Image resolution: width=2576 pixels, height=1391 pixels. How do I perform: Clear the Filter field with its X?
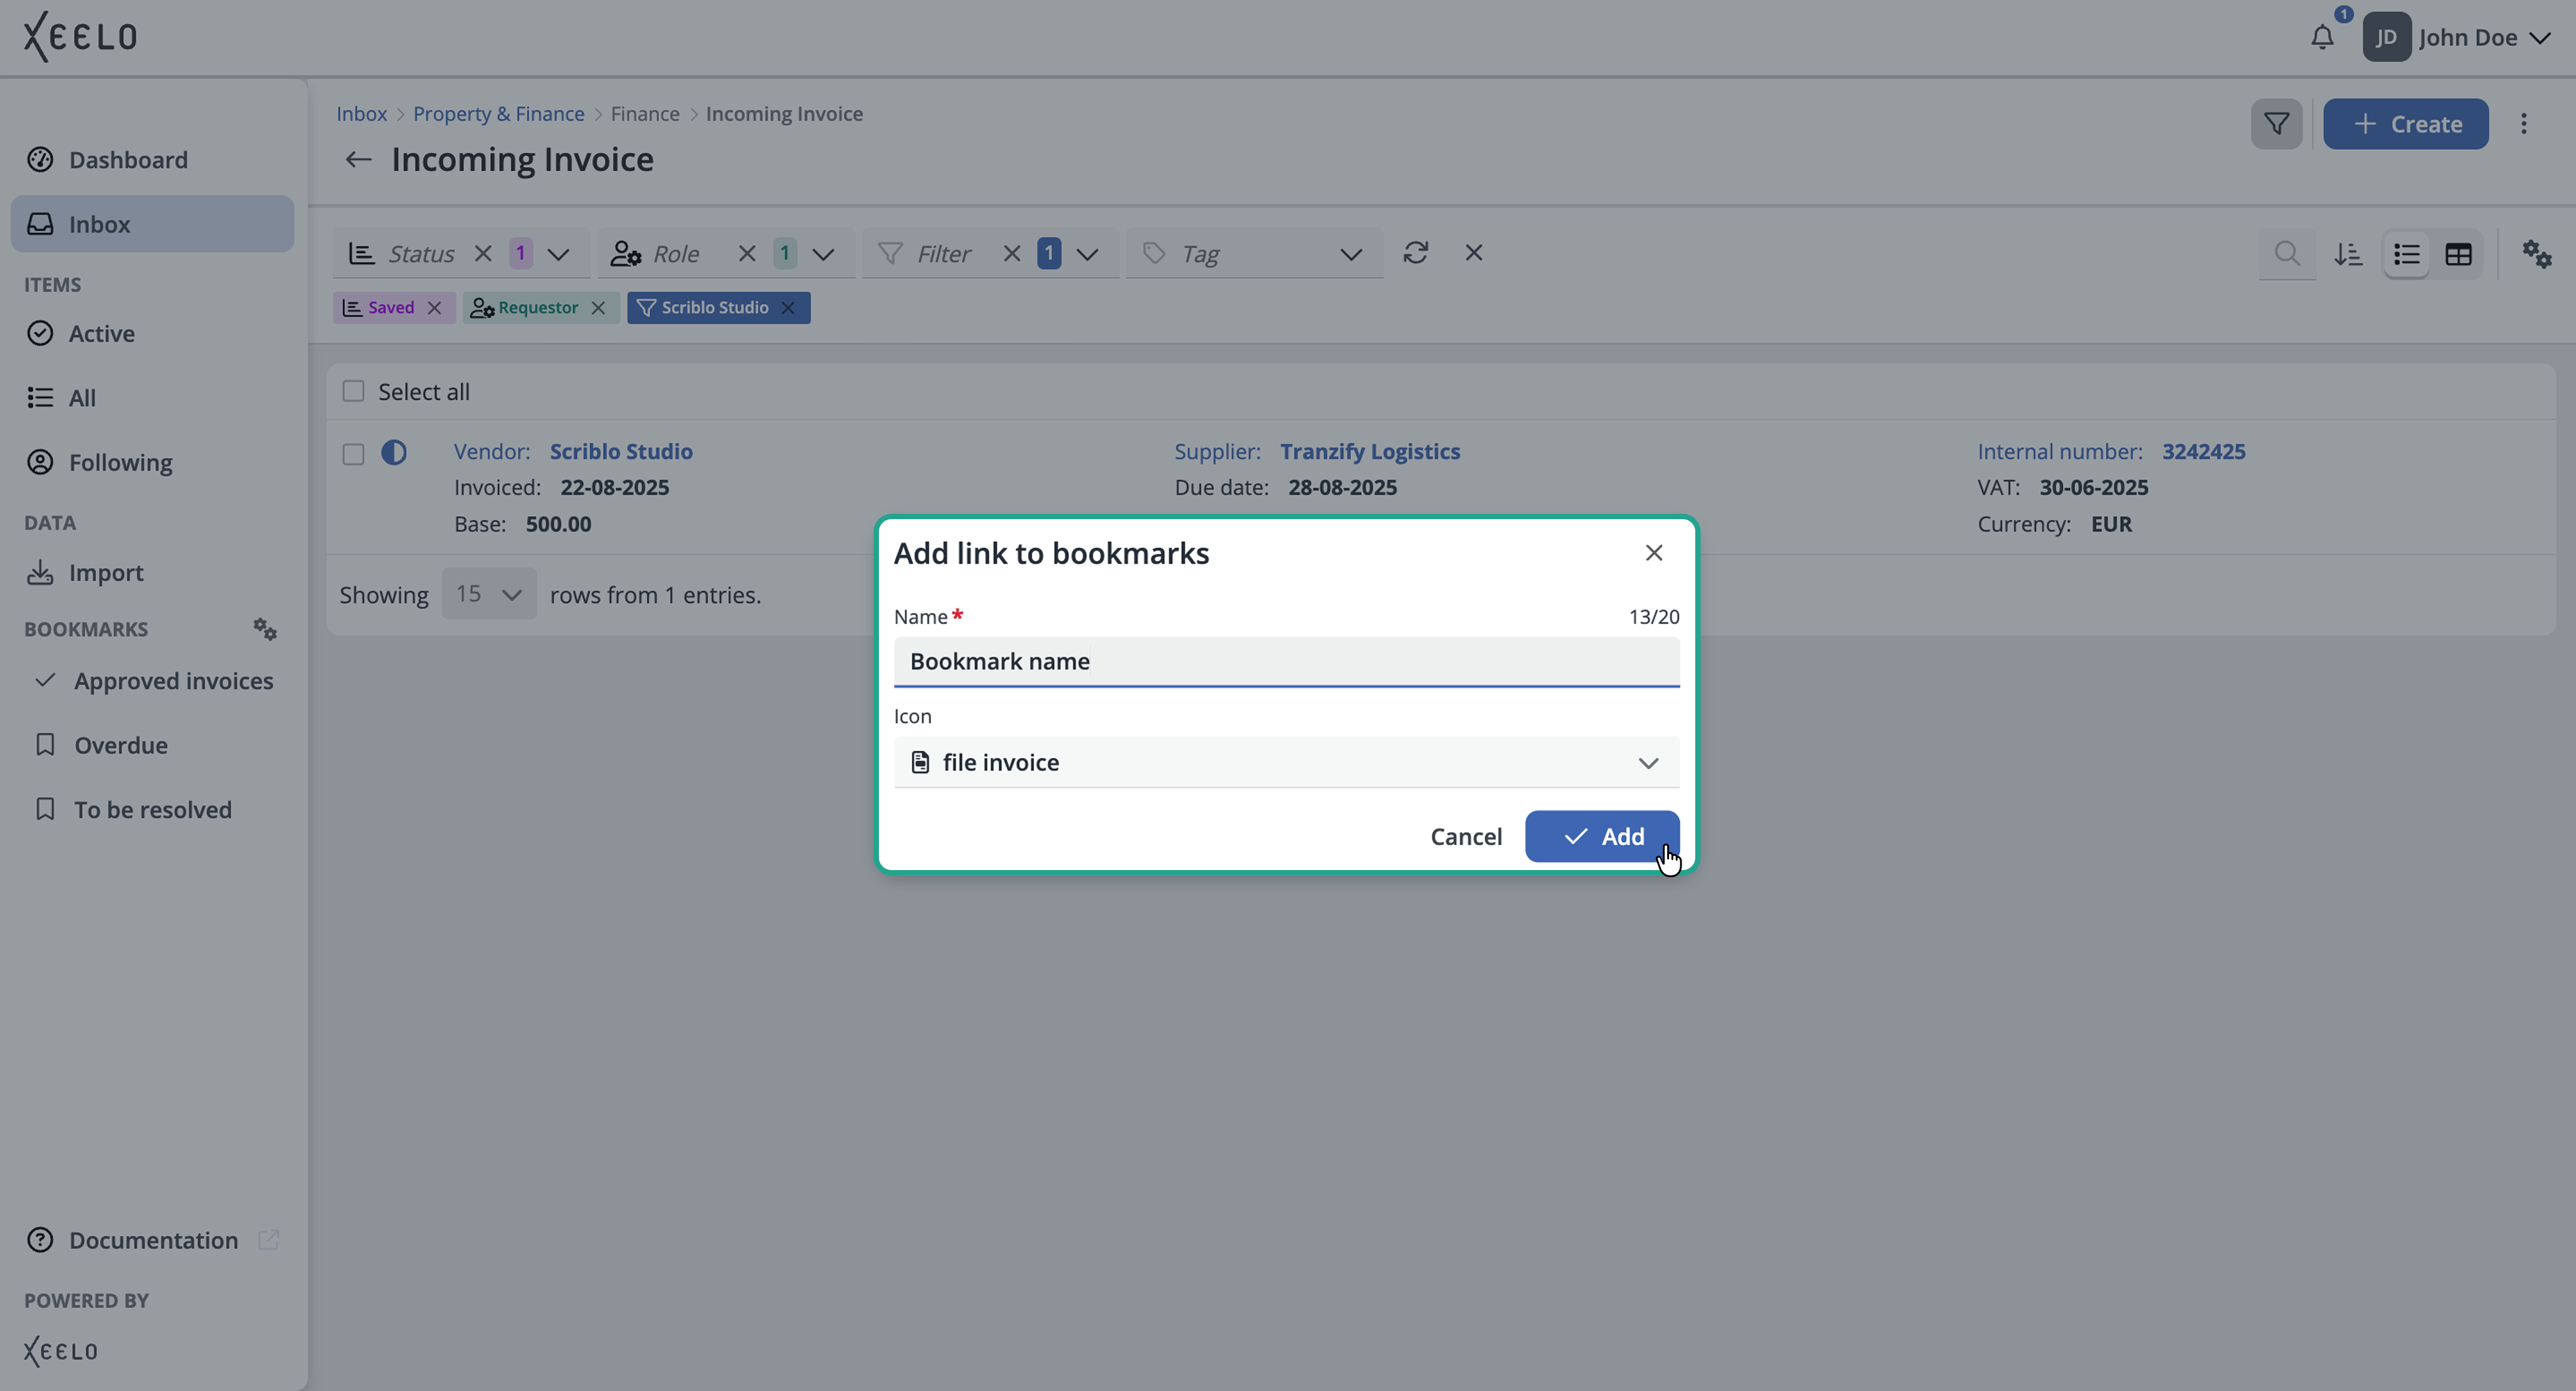1012,253
